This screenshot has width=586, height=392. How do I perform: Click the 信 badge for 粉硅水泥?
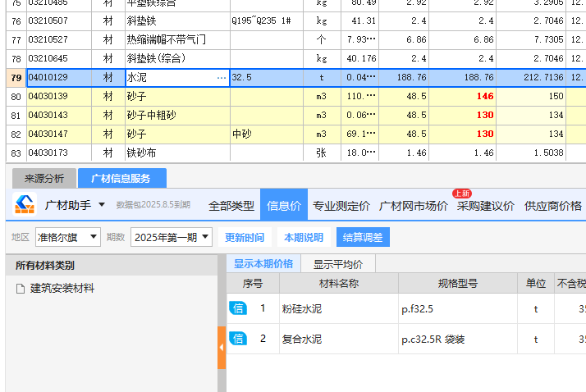(238, 308)
